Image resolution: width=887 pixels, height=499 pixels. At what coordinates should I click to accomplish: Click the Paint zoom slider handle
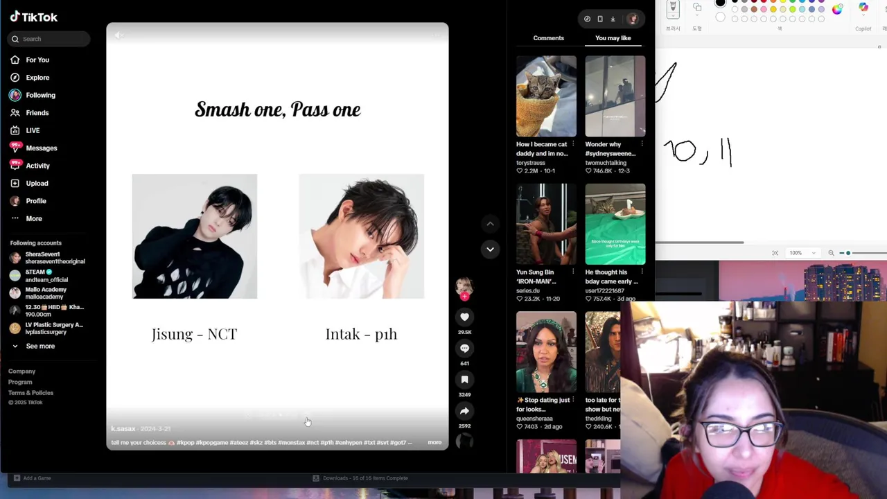point(848,253)
